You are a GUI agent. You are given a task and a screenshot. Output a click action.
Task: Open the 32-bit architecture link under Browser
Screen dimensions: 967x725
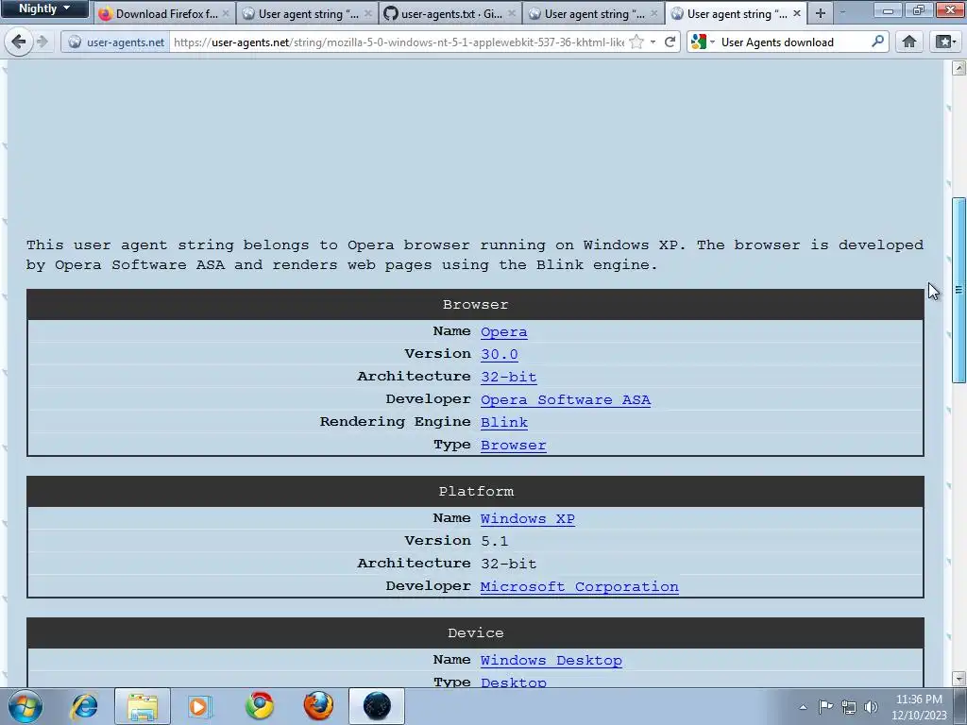508,377
